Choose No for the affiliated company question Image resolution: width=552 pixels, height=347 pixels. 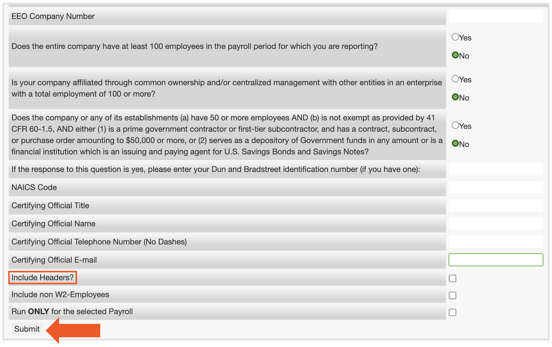pyautogui.click(x=456, y=97)
